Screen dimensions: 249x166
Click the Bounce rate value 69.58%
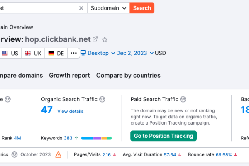point(224,155)
